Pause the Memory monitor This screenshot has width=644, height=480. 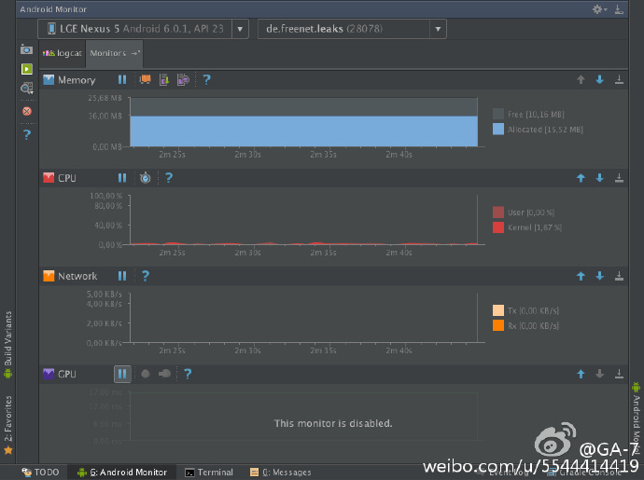pyautogui.click(x=122, y=79)
